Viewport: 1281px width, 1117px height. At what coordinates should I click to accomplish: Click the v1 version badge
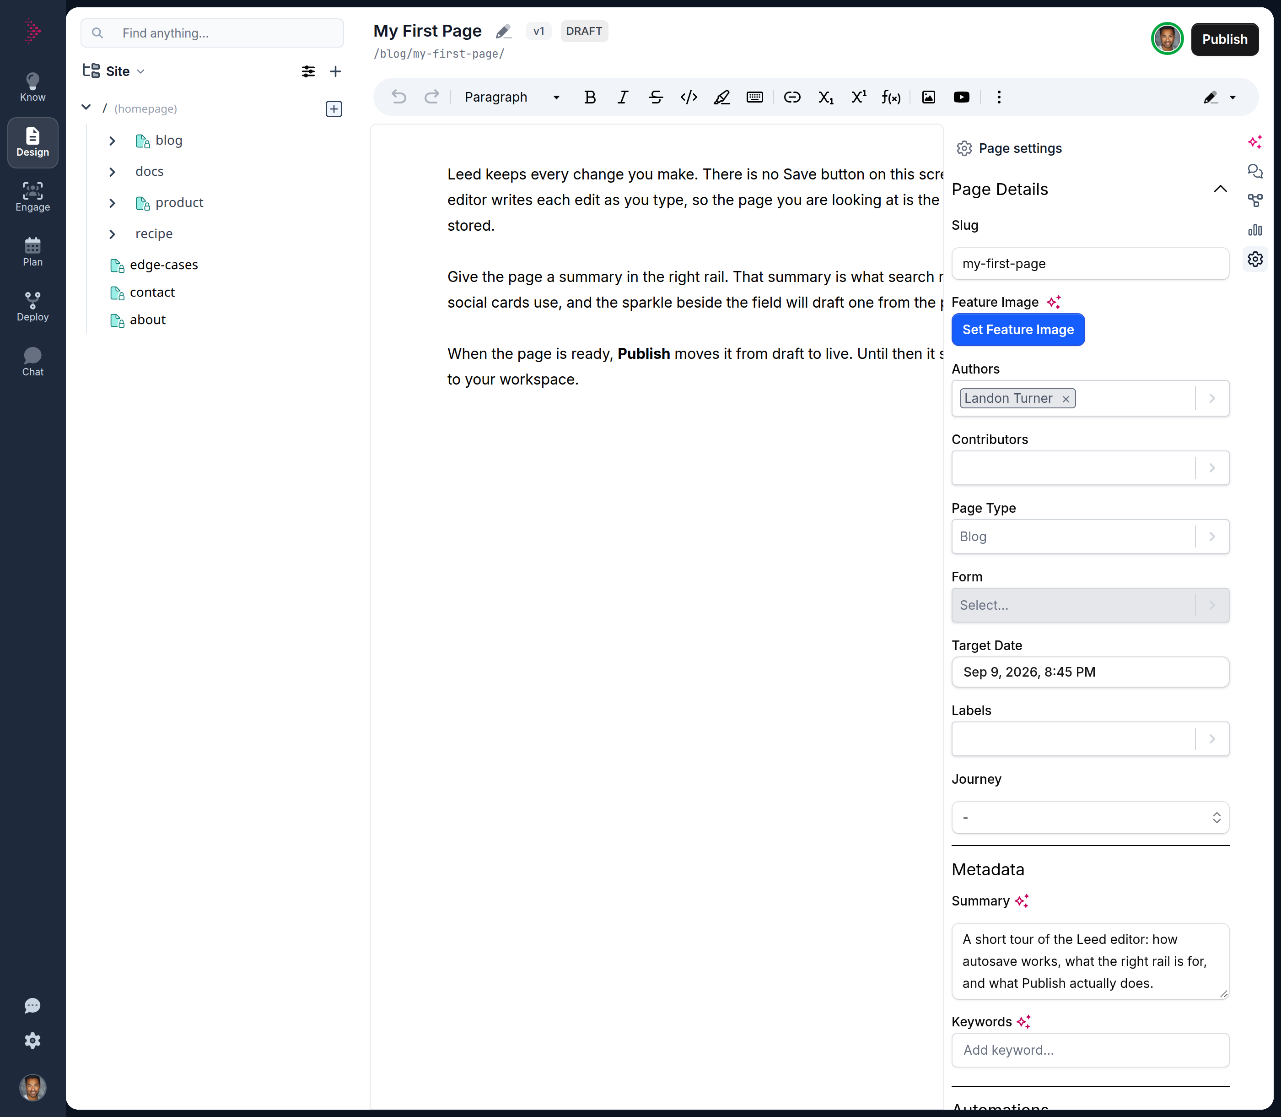[539, 31]
